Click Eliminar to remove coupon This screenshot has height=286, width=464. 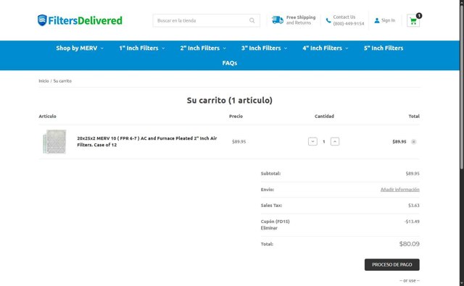pos(269,228)
